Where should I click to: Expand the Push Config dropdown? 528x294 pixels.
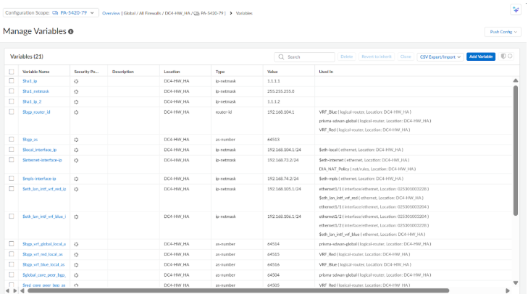(x=502, y=32)
